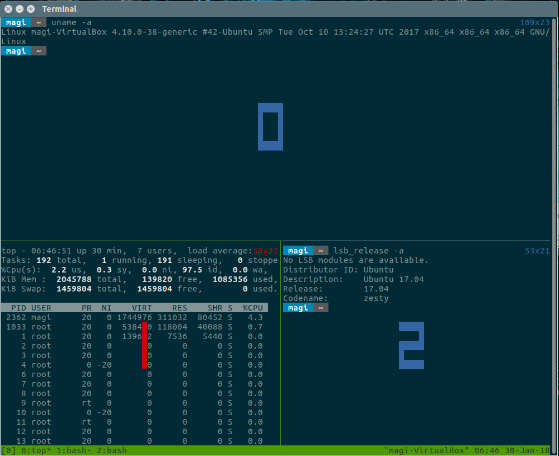Close the Terminal window
559x456 pixels.
[x=7, y=9]
